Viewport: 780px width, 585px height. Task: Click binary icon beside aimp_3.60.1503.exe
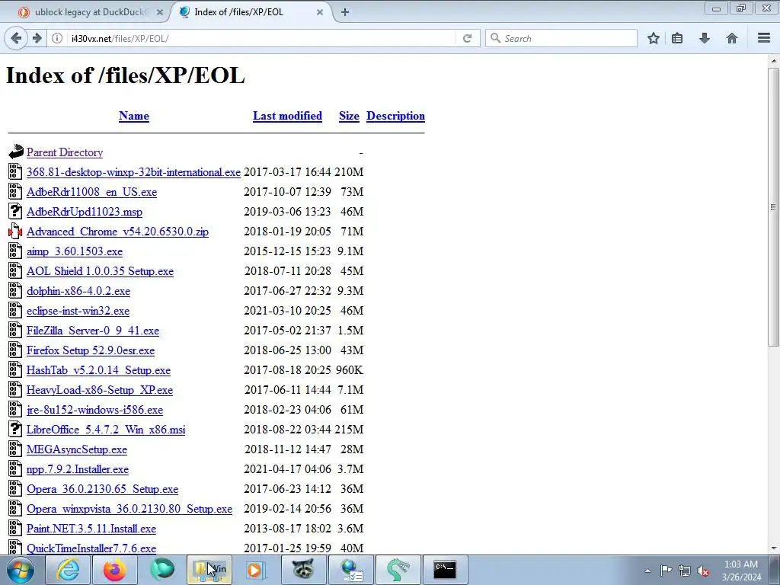click(15, 251)
